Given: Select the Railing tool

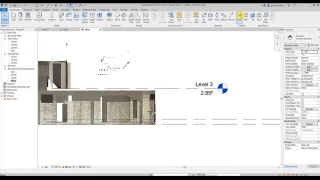Looking at the screenshot, I should pos(109,16).
